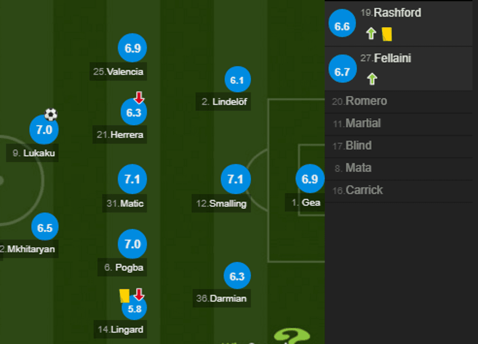Viewport: 478px width, 344px height.
Task: Click Herrera's red substitution-off arrow
Action: pos(138,97)
